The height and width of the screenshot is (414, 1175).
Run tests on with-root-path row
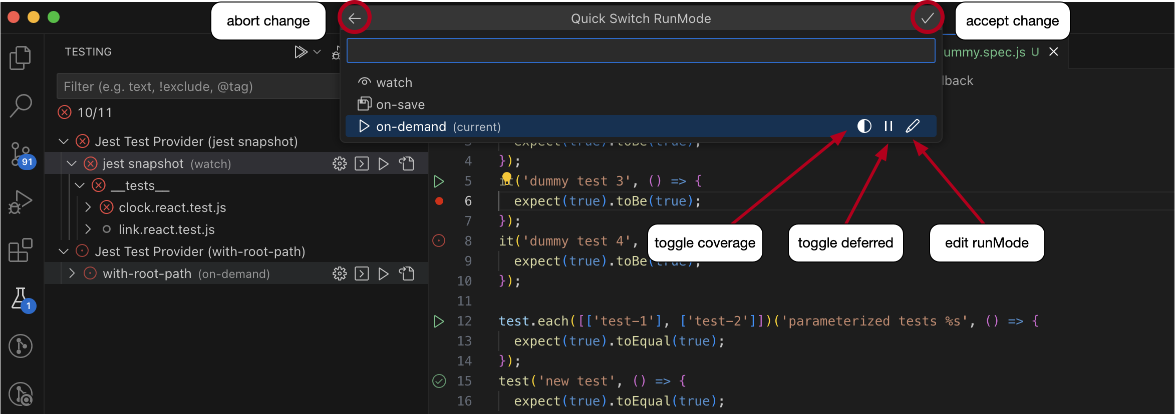click(x=384, y=273)
